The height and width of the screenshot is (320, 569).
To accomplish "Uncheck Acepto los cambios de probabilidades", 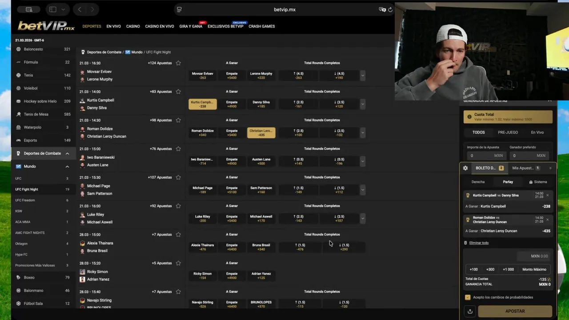I will 468,297.
